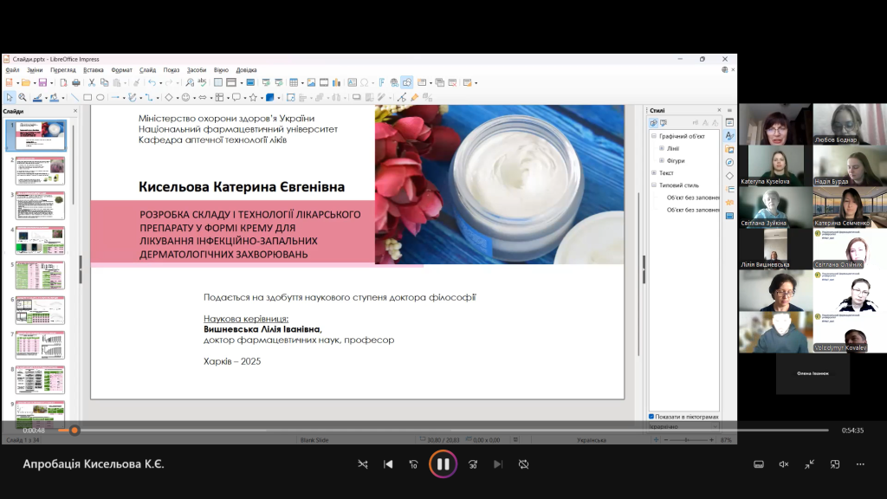Select slide 5 thumbnail in slide panel
Image resolution: width=887 pixels, height=499 pixels.
40,275
